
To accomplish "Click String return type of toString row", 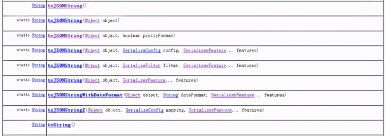I will 38,125.
